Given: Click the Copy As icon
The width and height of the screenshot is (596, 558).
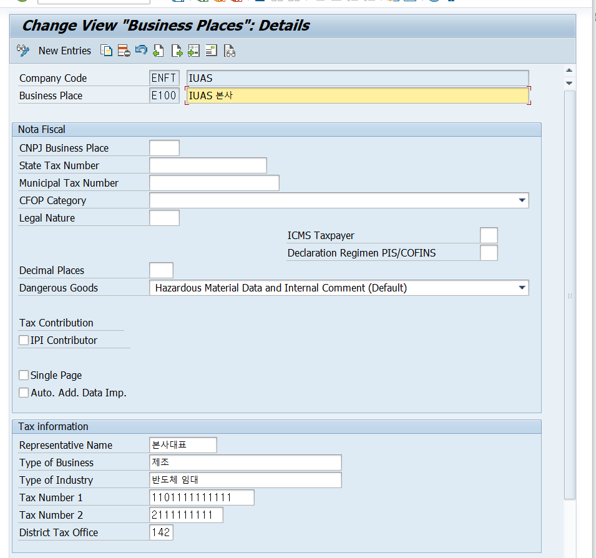Looking at the screenshot, I should click(106, 51).
